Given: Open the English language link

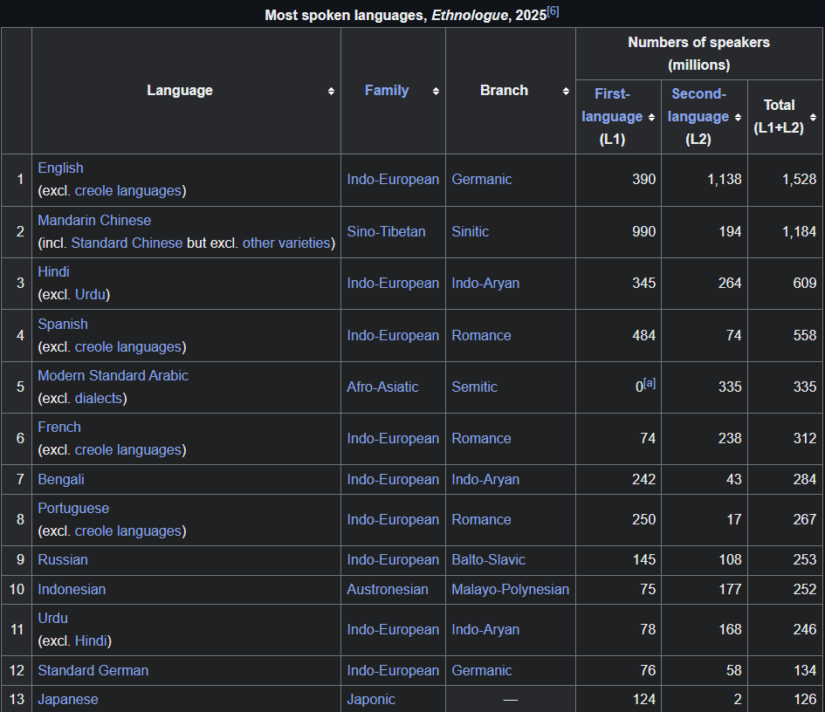Looking at the screenshot, I should (x=60, y=168).
